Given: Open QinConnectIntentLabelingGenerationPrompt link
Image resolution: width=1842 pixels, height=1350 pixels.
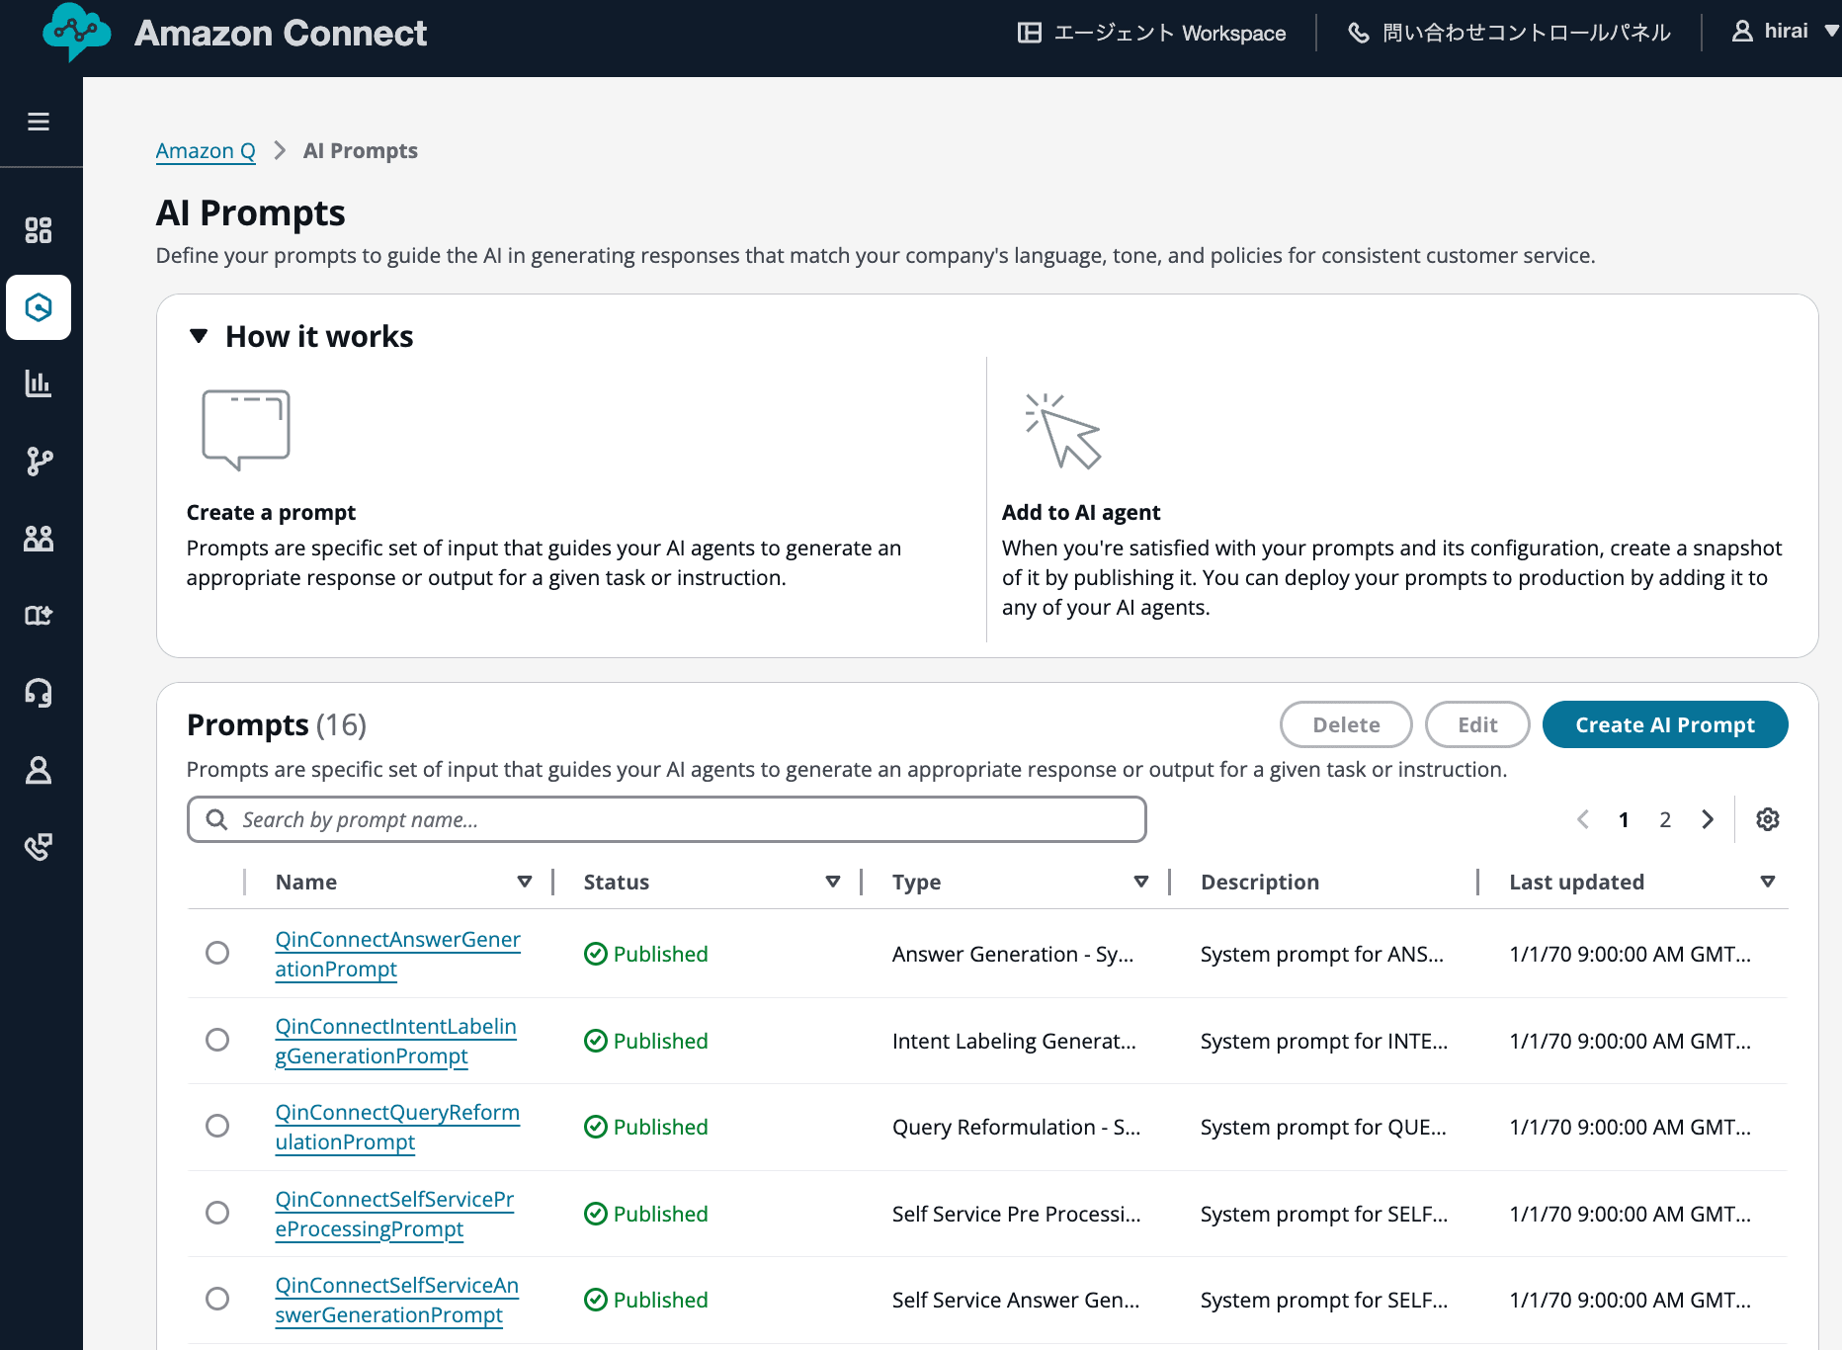Looking at the screenshot, I should click(395, 1041).
